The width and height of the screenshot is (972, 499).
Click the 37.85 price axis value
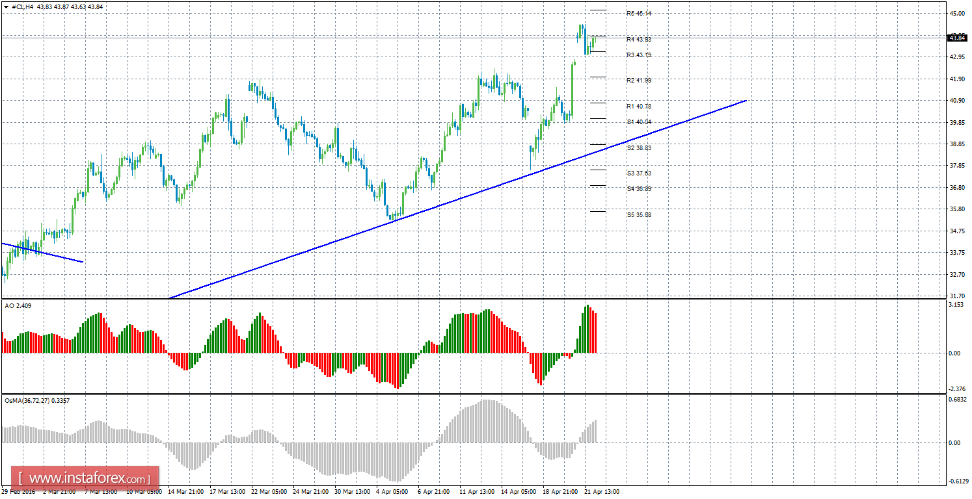point(957,166)
